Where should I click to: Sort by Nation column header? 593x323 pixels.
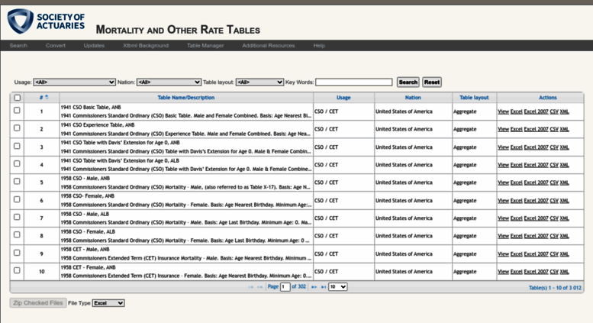[x=413, y=98]
